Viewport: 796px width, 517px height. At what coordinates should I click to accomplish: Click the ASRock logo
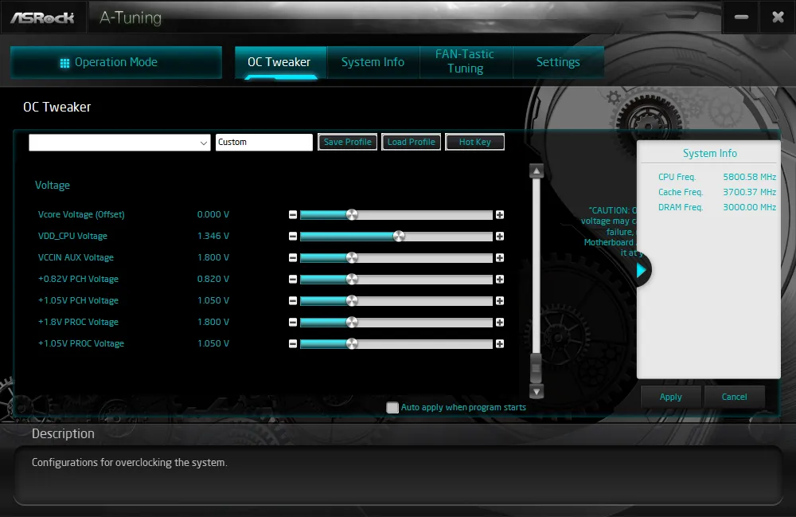[43, 18]
